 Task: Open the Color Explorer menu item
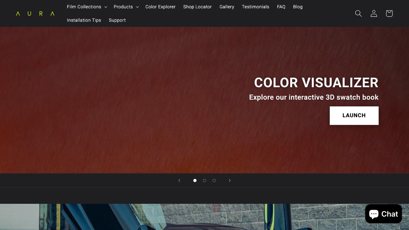[160, 7]
